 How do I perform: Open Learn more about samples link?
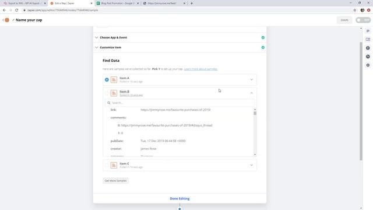click(200, 69)
